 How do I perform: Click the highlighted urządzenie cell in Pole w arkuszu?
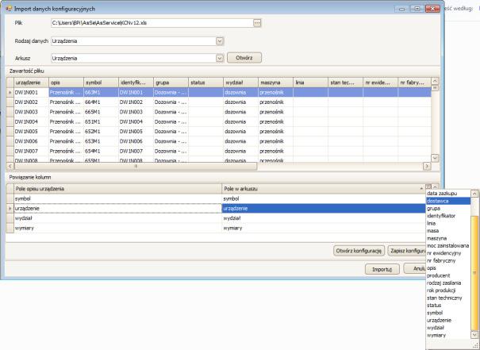coord(324,209)
